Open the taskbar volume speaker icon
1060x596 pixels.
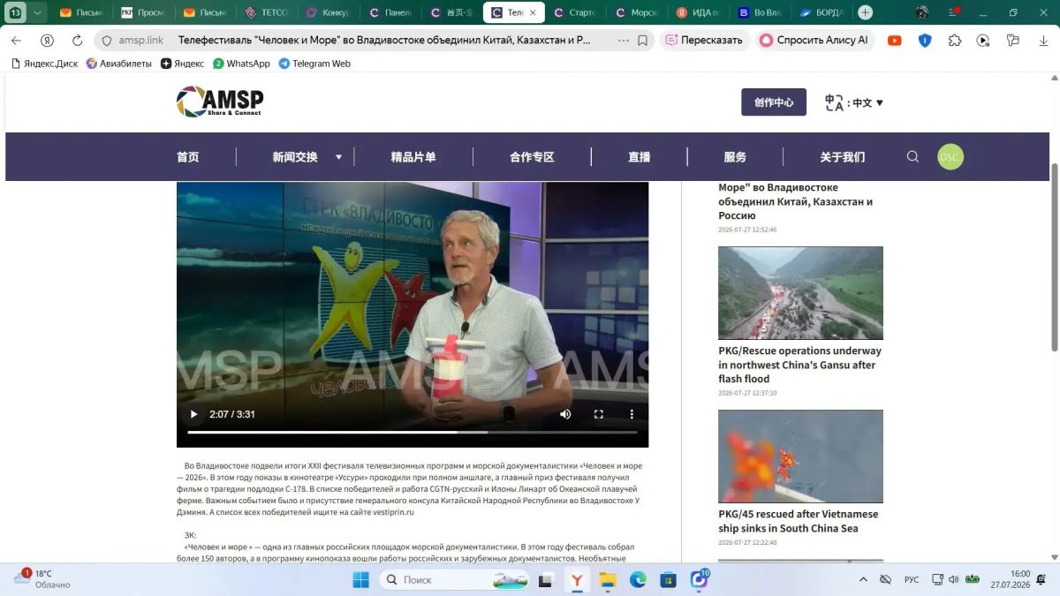coord(953,579)
